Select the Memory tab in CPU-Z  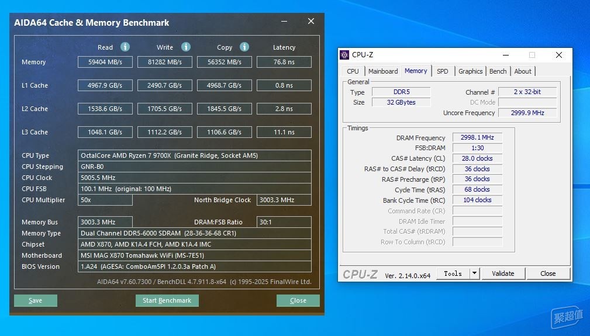[x=416, y=71]
